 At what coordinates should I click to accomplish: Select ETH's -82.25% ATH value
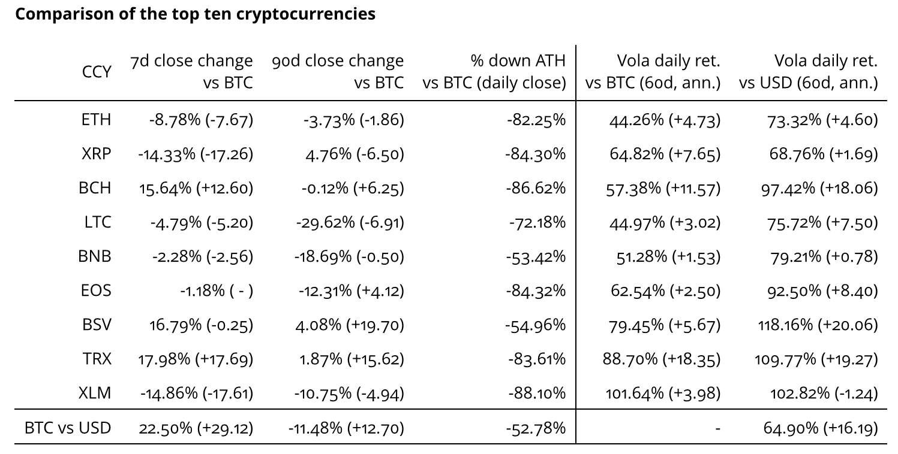[536, 120]
